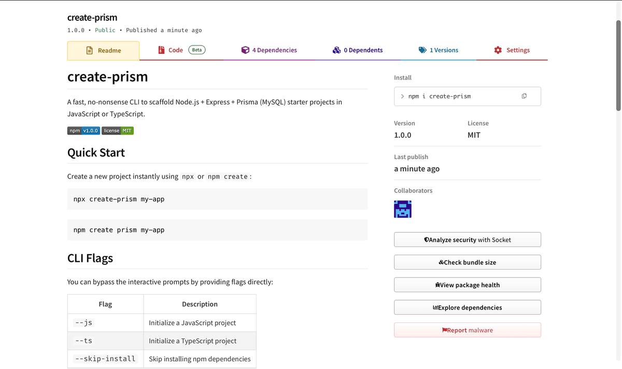Click the Readme document icon
The image size is (622, 369).
[x=89, y=50]
